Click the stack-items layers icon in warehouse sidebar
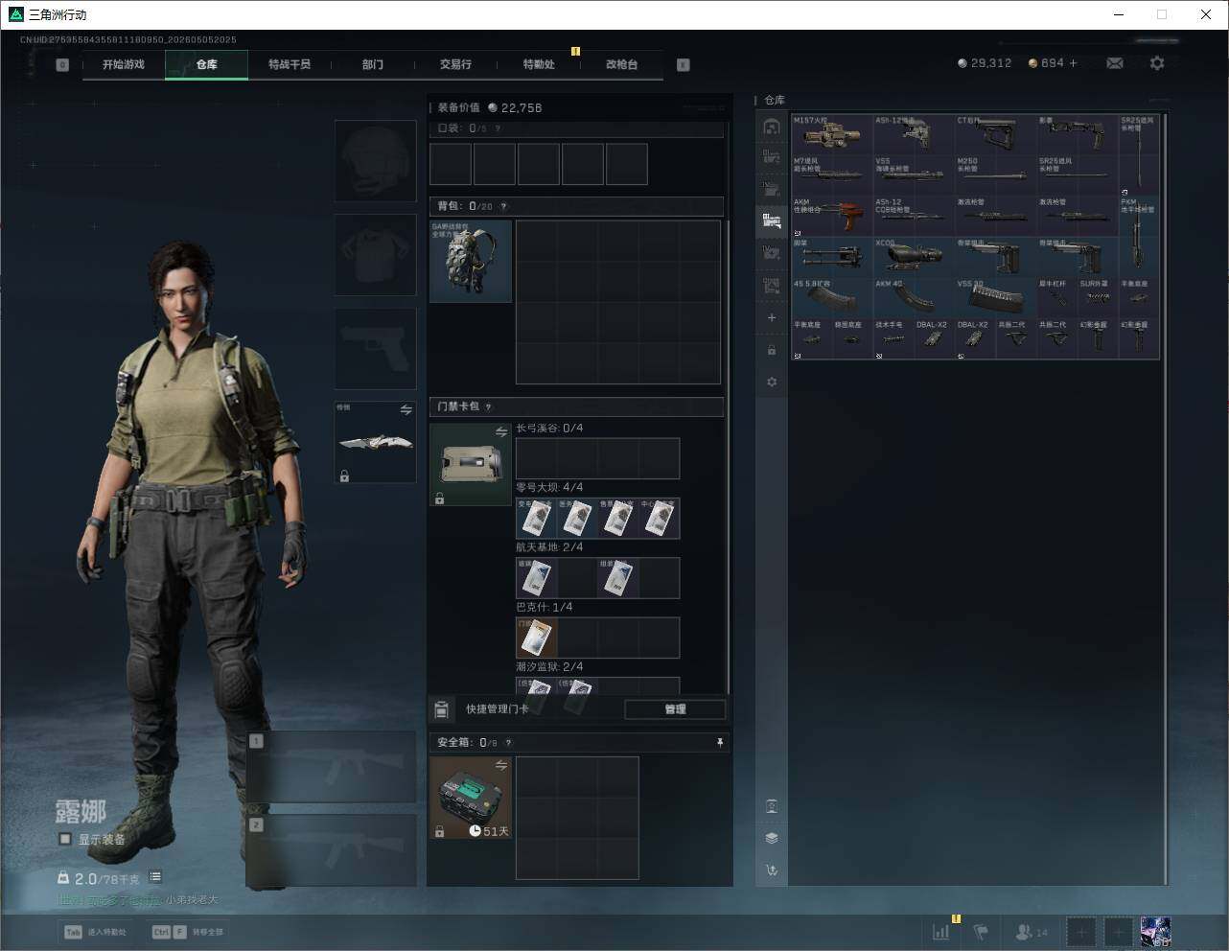This screenshot has width=1229, height=951. point(772,838)
